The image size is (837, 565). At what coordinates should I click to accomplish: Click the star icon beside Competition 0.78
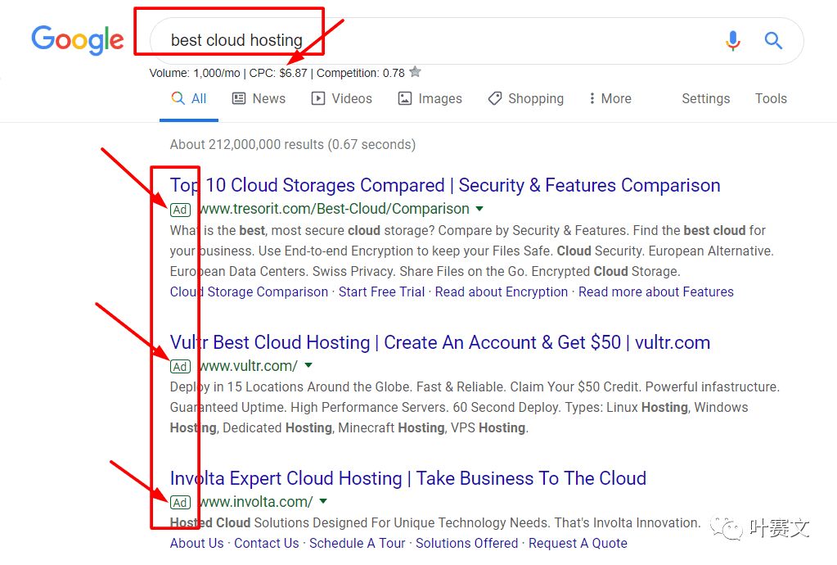tap(416, 71)
